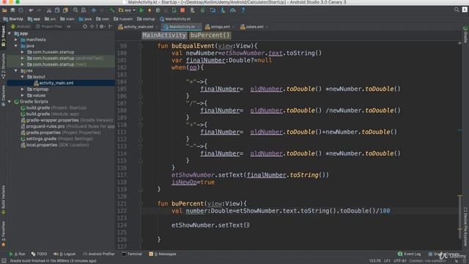
Task: Click the buPercent() breadcrumb in editor
Action: tap(210, 35)
